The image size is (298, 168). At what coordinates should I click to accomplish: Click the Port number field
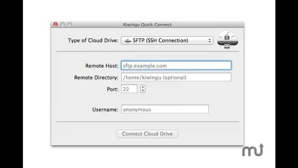point(129,89)
